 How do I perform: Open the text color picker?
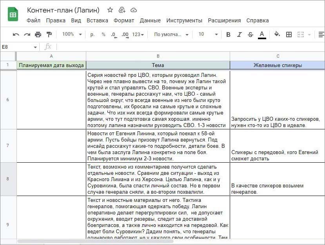tap(262, 34)
